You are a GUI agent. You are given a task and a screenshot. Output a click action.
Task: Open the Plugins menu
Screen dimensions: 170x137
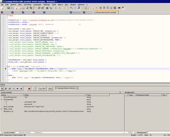(x=73, y=5)
